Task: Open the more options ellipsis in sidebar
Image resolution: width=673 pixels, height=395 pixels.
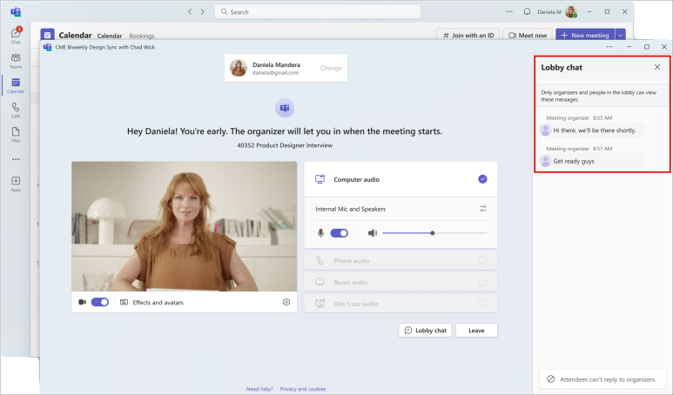Action: [16, 159]
